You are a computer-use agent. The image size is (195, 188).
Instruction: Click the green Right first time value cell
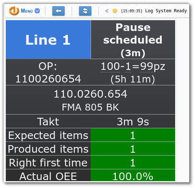coord(133,162)
